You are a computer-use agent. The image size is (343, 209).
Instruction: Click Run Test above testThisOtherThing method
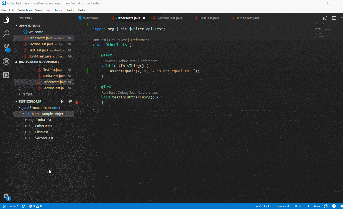(108, 93)
